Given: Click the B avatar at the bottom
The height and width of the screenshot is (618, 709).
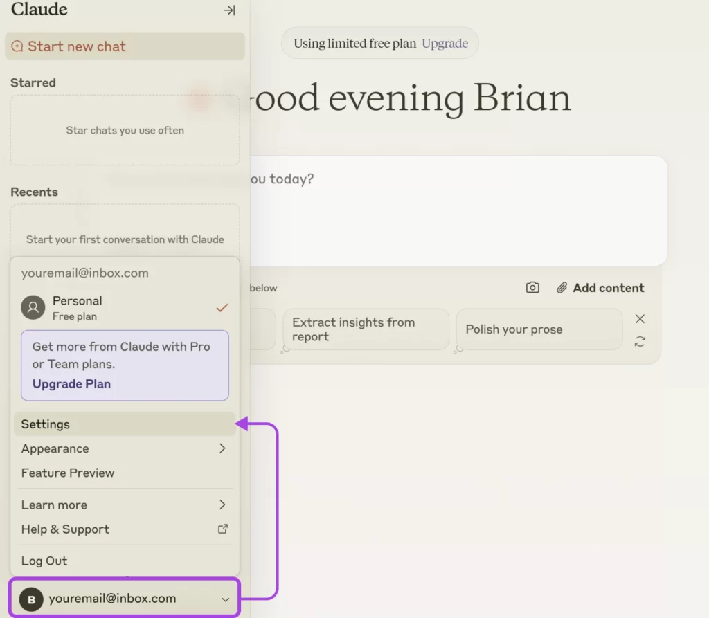Looking at the screenshot, I should pos(31,599).
